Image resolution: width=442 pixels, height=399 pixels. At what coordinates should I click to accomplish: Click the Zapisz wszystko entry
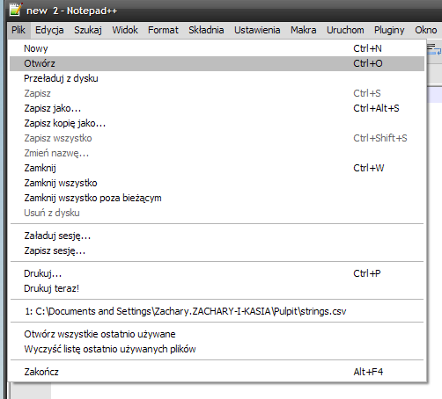tap(217, 138)
